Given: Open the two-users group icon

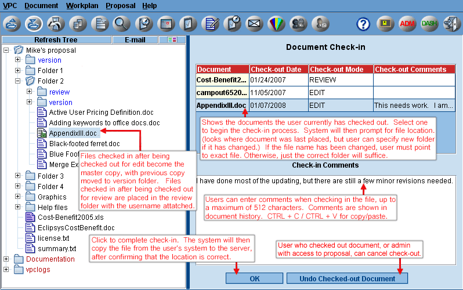Looking at the screenshot, I should (299, 24).
